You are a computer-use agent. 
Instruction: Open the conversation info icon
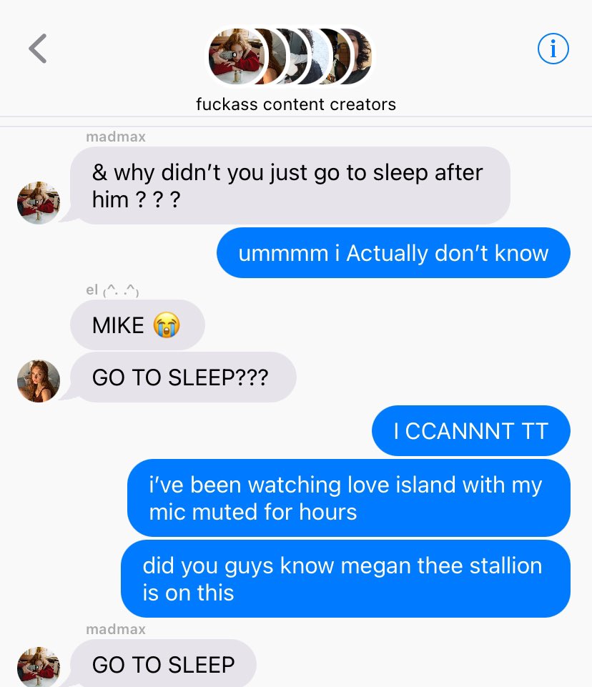pyautogui.click(x=553, y=49)
